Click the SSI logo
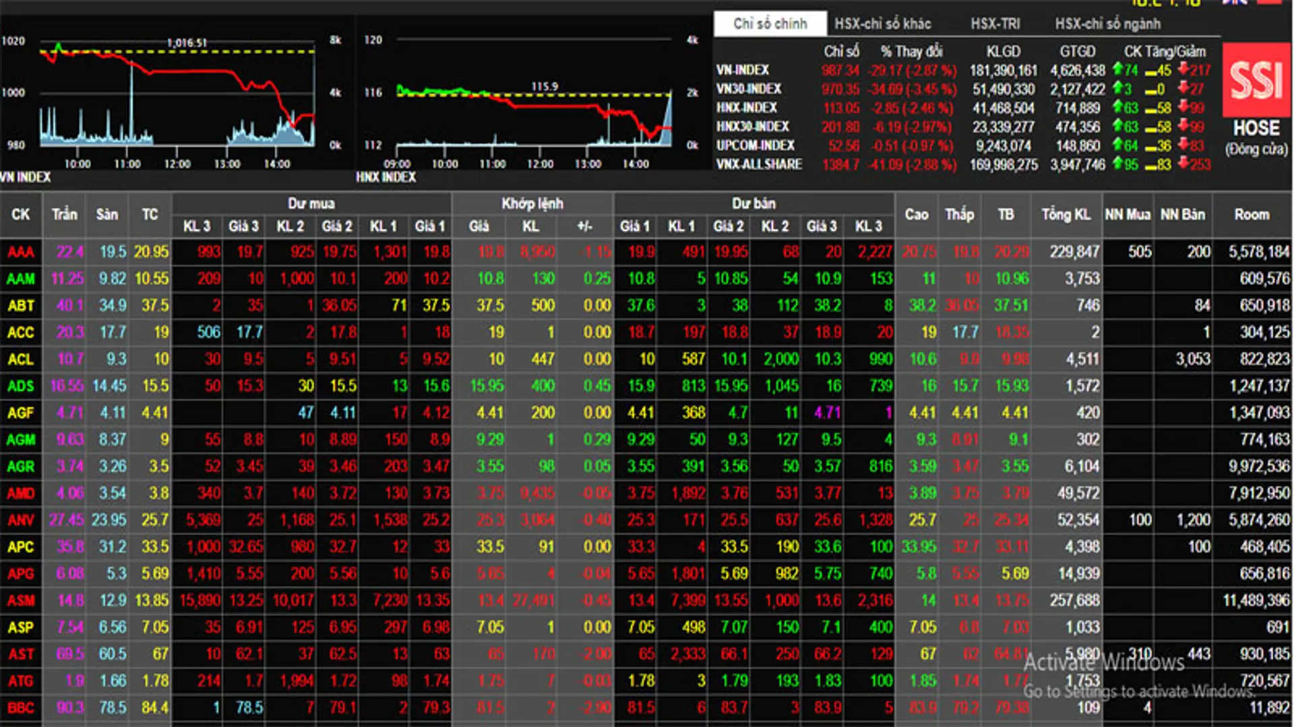 tap(1256, 80)
